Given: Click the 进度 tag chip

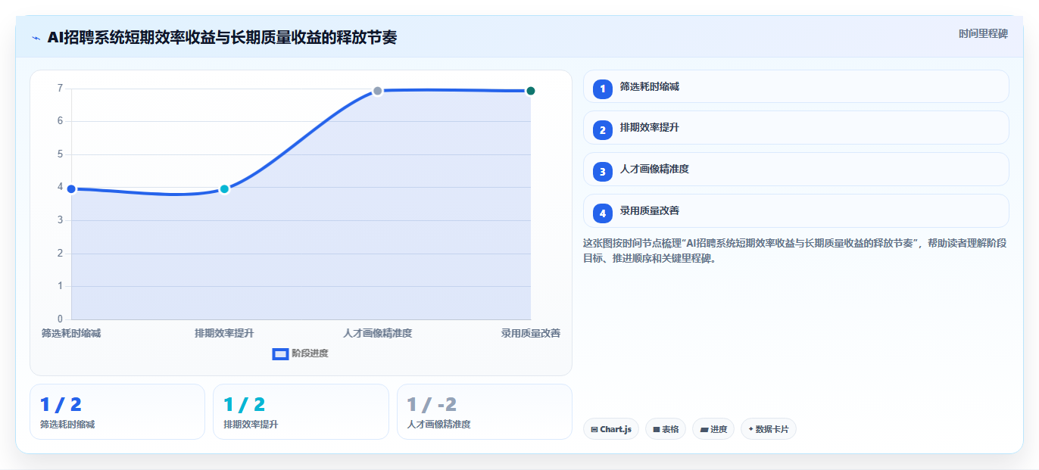Looking at the screenshot, I should click(713, 429).
